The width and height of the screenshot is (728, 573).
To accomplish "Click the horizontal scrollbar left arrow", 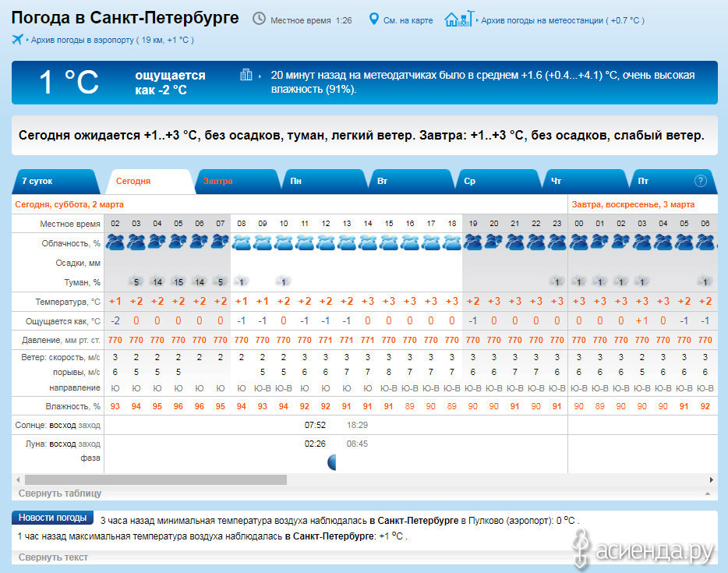I will 18,479.
